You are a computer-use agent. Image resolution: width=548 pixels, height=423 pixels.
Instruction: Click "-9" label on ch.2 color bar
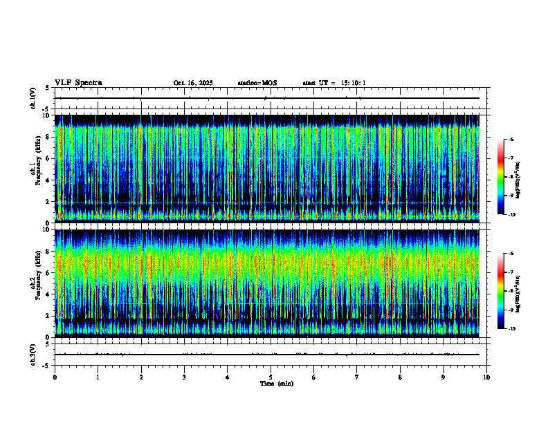coord(511,310)
